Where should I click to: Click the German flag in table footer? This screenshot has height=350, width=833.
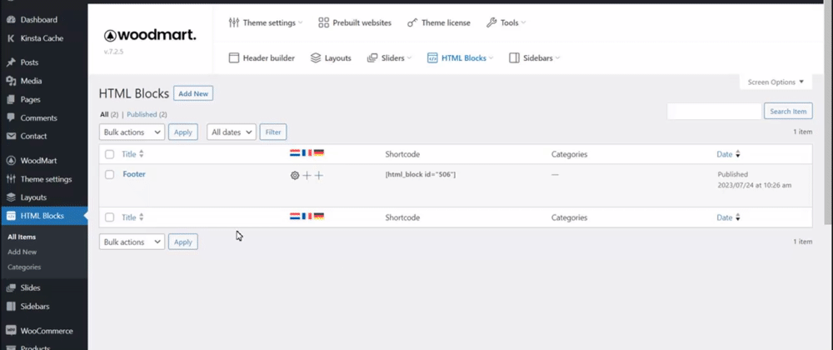click(x=319, y=216)
